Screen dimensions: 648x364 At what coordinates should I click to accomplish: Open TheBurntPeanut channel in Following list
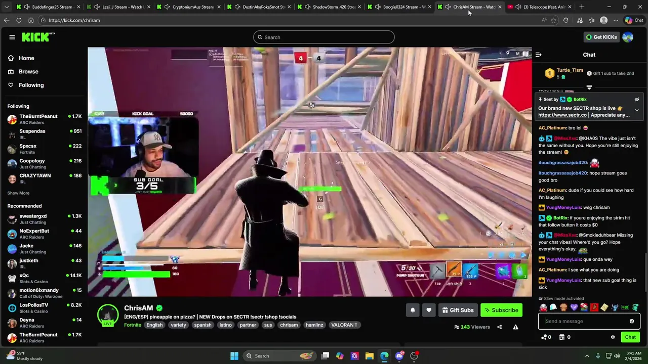coord(44,119)
